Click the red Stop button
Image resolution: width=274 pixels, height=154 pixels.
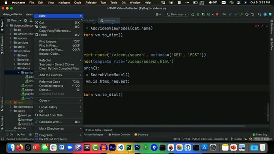[x=217, y=15]
